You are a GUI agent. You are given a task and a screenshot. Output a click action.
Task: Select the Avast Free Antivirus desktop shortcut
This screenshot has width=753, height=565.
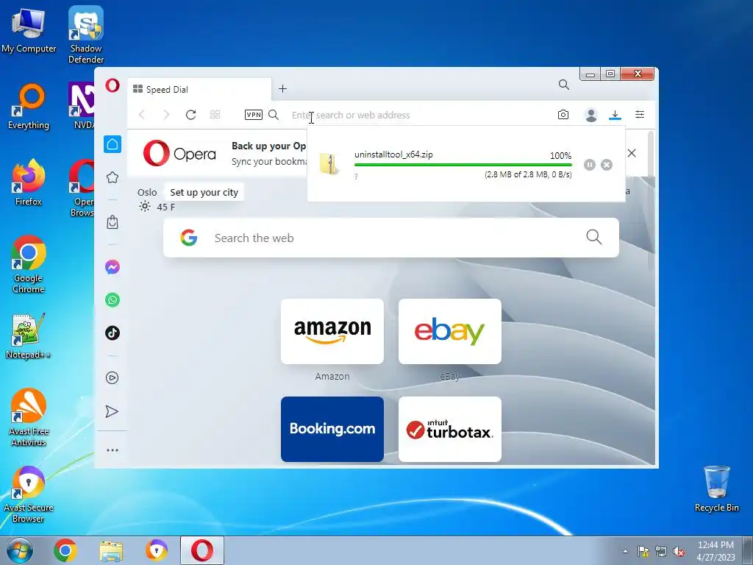pyautogui.click(x=29, y=418)
